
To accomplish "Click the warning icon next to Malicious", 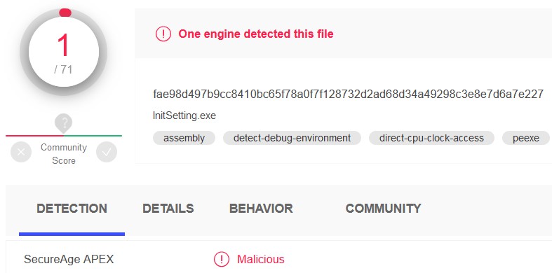I will pyautogui.click(x=222, y=259).
